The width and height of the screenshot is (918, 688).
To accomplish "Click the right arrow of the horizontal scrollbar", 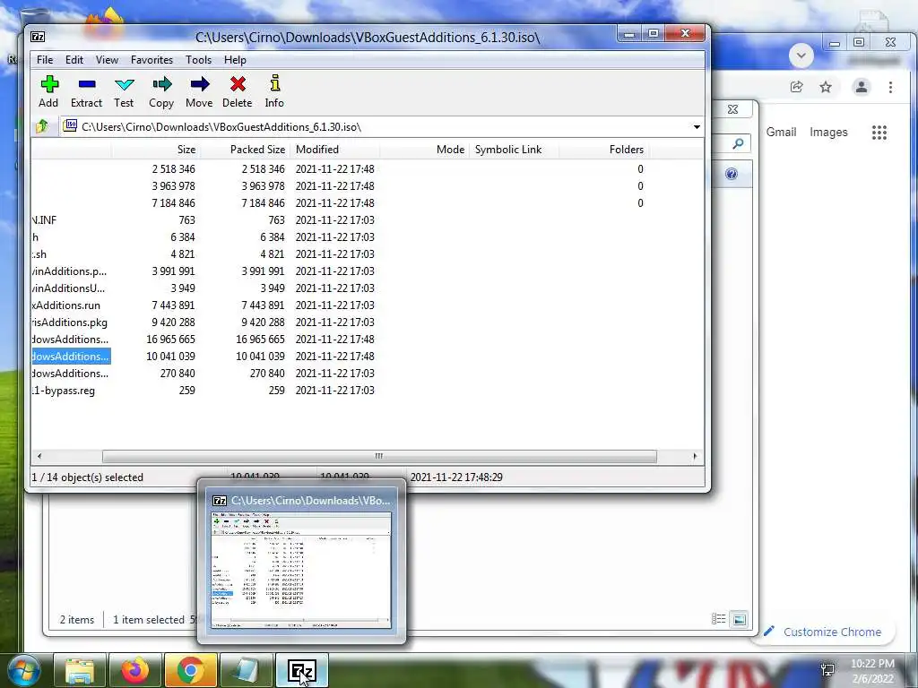I will pos(695,456).
